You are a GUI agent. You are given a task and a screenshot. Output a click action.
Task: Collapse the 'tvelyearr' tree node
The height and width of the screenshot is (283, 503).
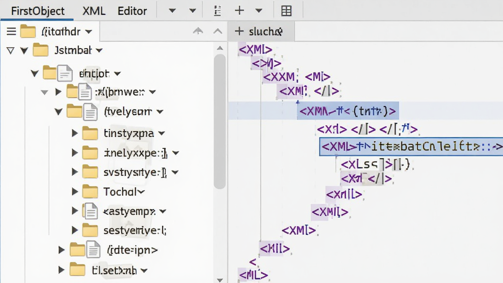coord(58,112)
